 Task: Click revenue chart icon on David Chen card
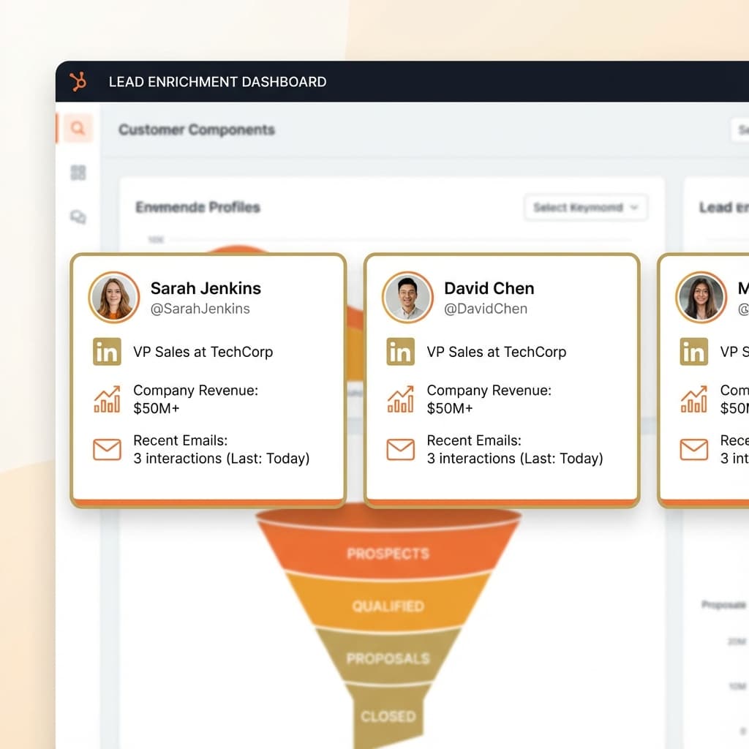pyautogui.click(x=400, y=399)
